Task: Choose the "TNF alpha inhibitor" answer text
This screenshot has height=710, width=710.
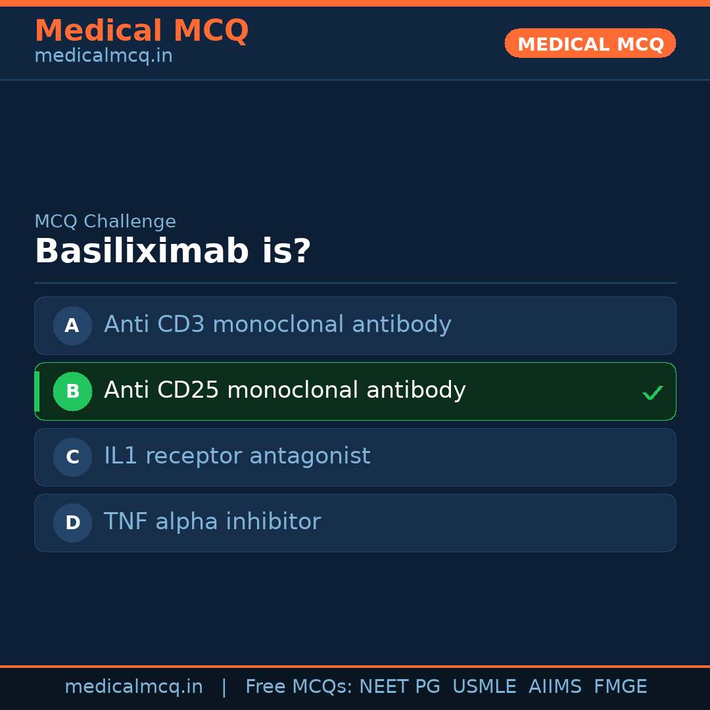Action: pyautogui.click(x=212, y=522)
